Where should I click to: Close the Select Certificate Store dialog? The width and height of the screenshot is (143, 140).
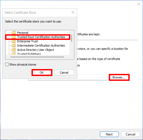(73, 12)
